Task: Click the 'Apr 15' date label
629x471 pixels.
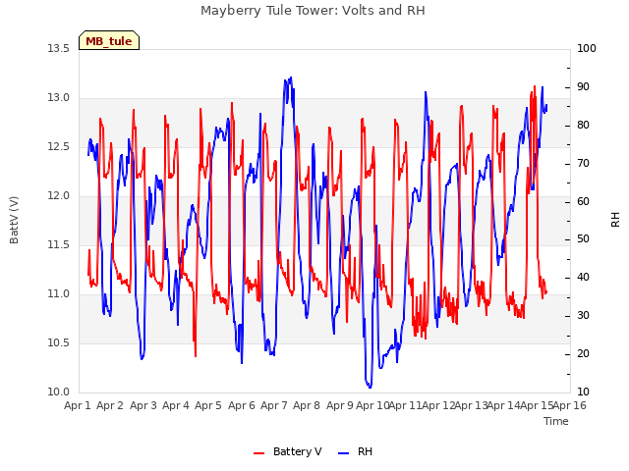Action: (x=537, y=406)
